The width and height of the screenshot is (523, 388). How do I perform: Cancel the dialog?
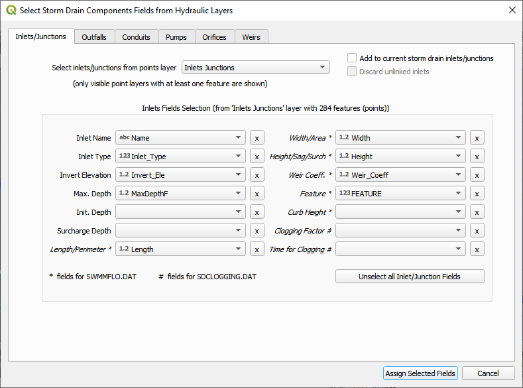(488, 373)
